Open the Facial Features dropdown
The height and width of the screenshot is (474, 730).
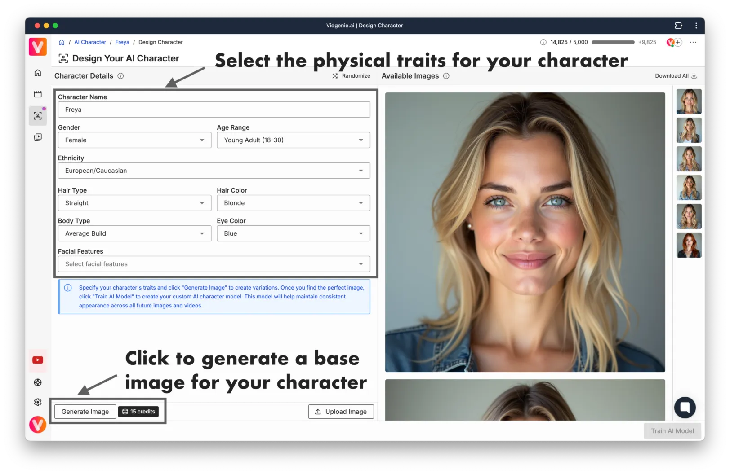tap(214, 264)
